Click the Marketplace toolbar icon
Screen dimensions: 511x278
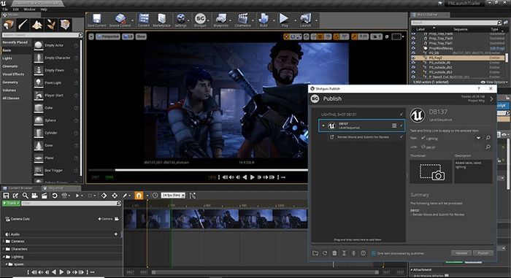point(161,20)
